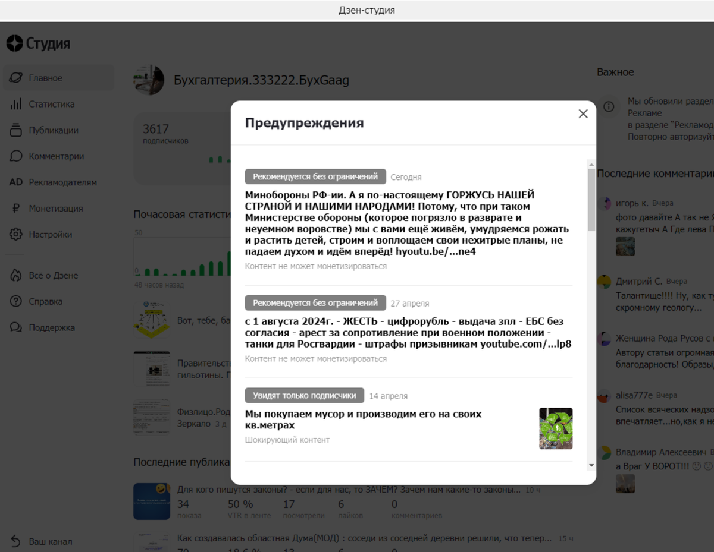Click the channel avatar next to Бухгалтерия.333222.БухGaag
The height and width of the screenshot is (552, 714).
tap(149, 80)
